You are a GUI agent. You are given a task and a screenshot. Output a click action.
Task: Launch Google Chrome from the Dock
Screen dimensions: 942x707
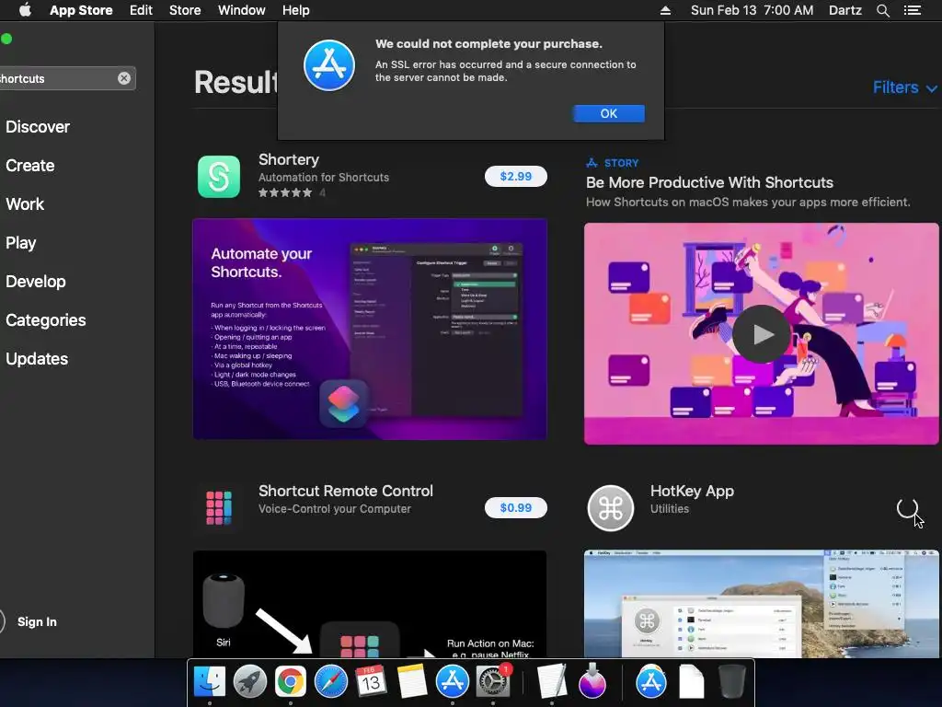click(x=290, y=681)
